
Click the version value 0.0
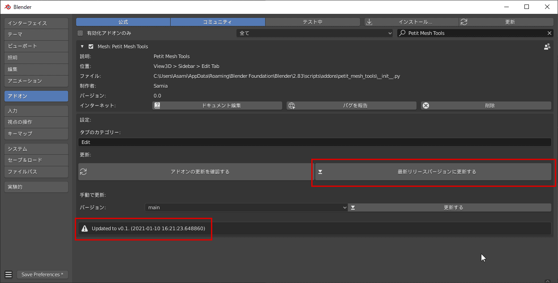point(157,96)
